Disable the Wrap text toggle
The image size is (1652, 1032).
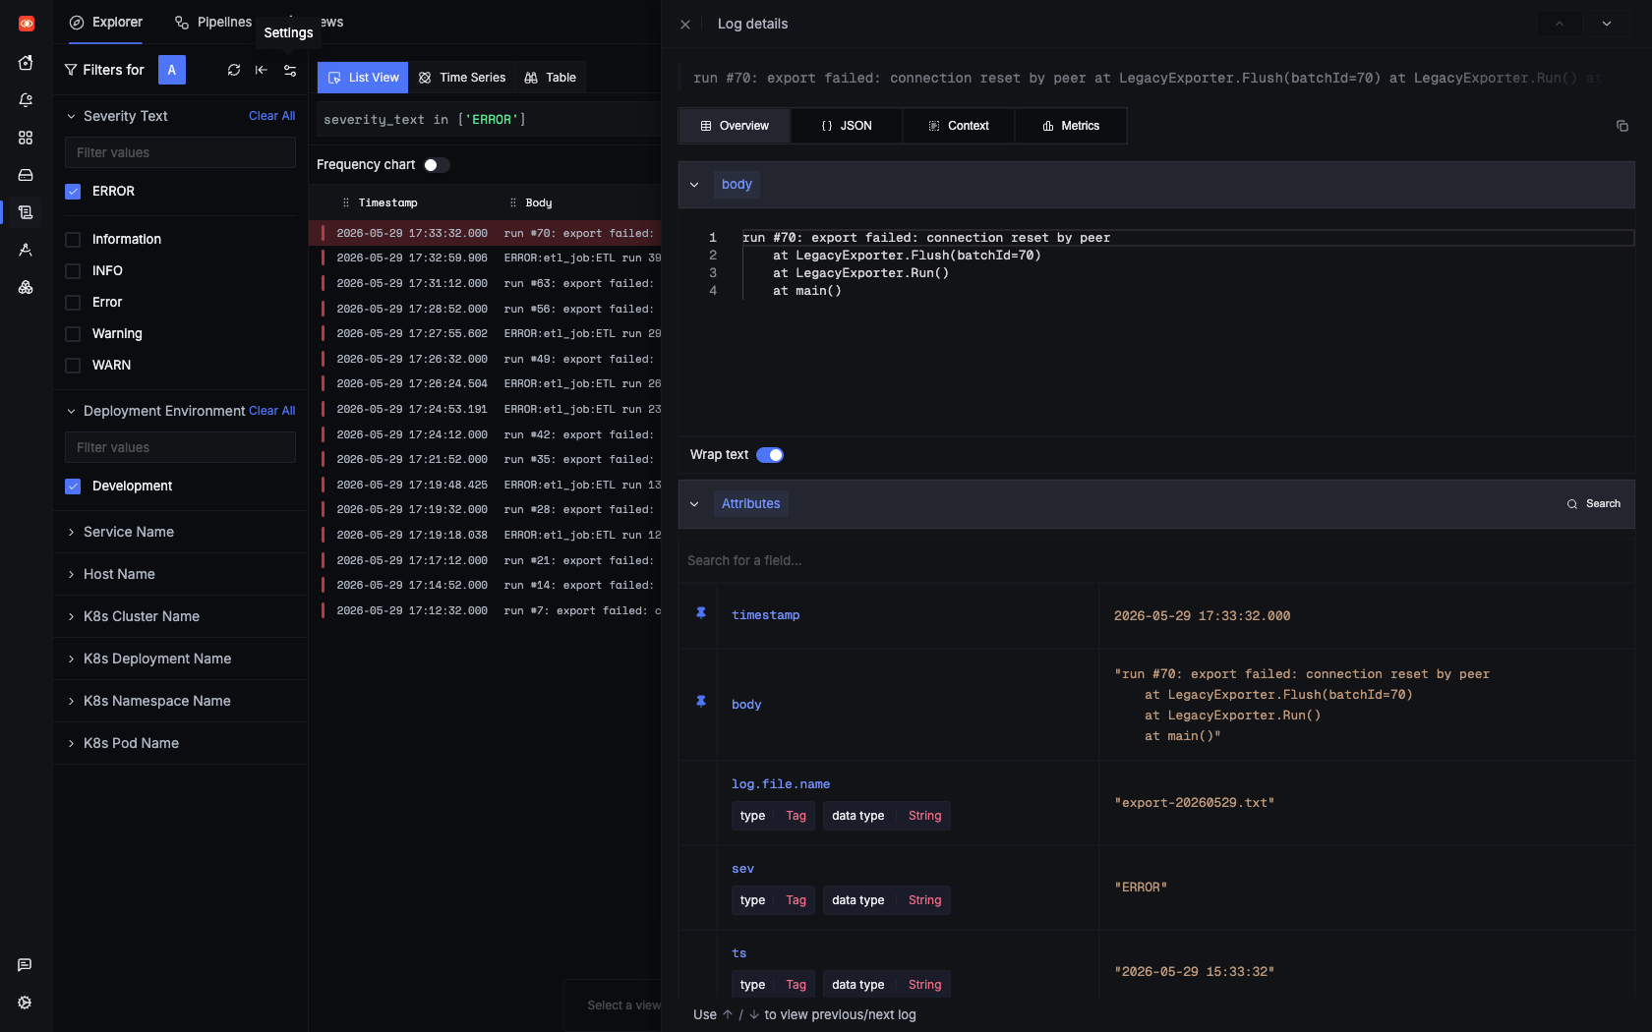[770, 455]
